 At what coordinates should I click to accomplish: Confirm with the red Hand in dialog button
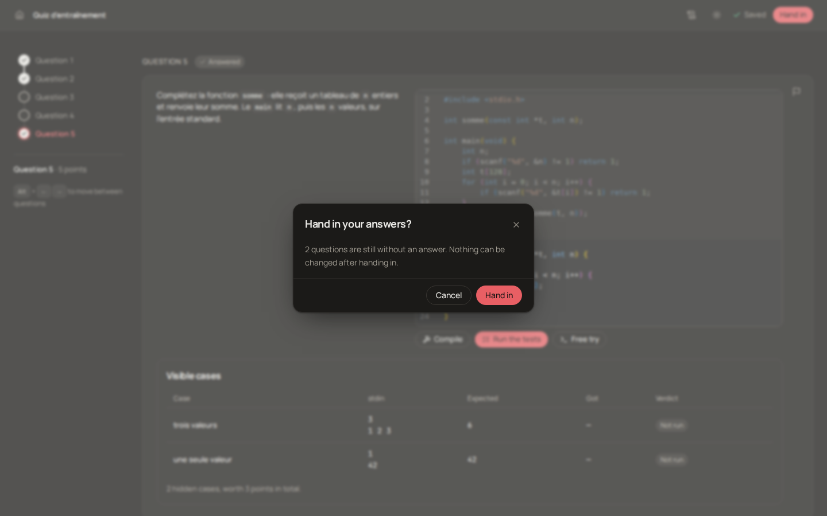[499, 295]
